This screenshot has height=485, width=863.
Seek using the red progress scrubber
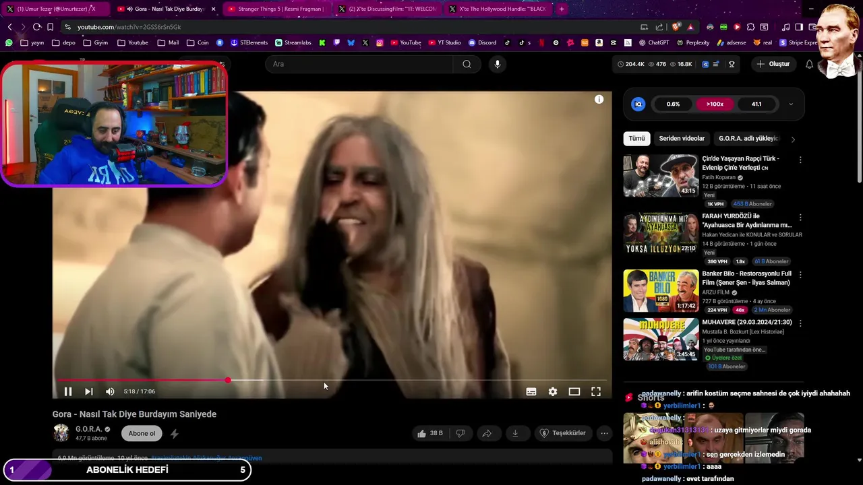coord(228,381)
